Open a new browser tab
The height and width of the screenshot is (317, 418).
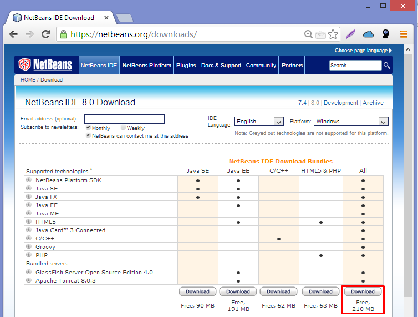125,18
